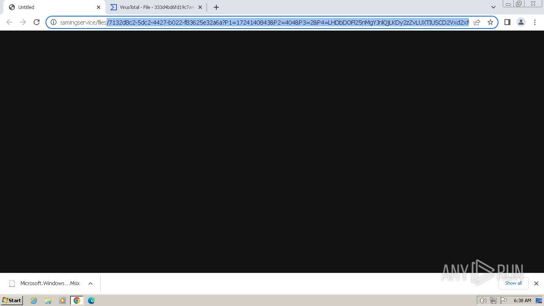Show all downloads

(513, 283)
